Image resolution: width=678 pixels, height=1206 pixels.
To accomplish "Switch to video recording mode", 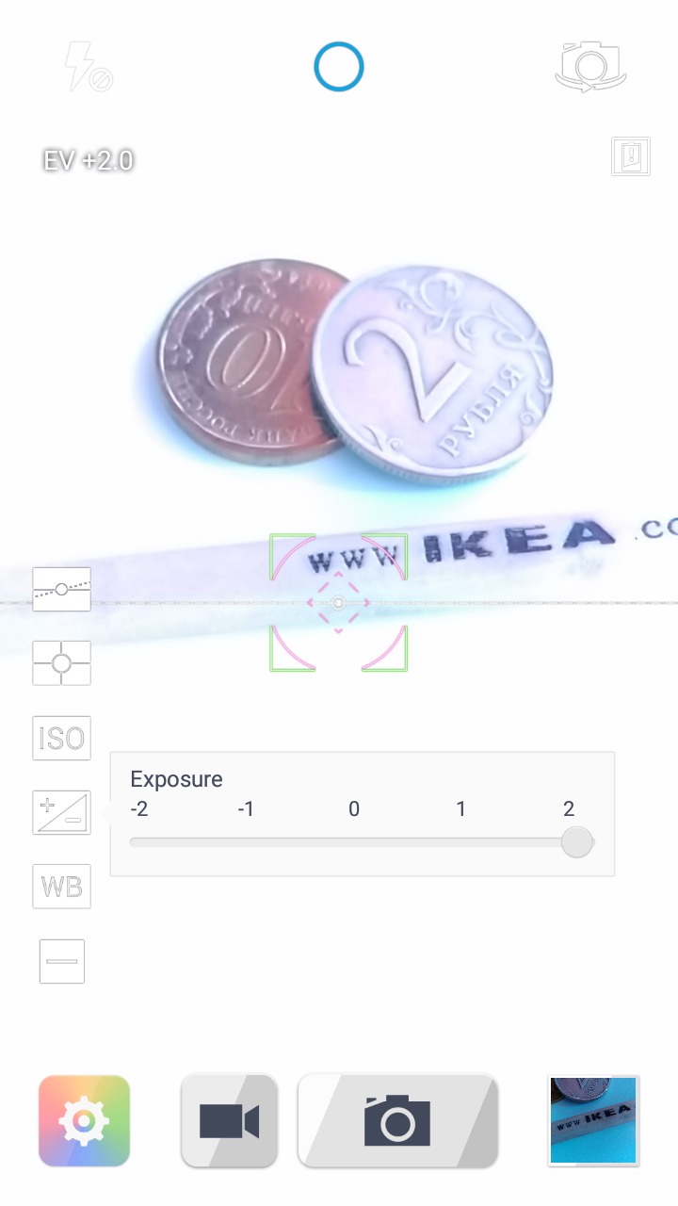I will point(230,1121).
